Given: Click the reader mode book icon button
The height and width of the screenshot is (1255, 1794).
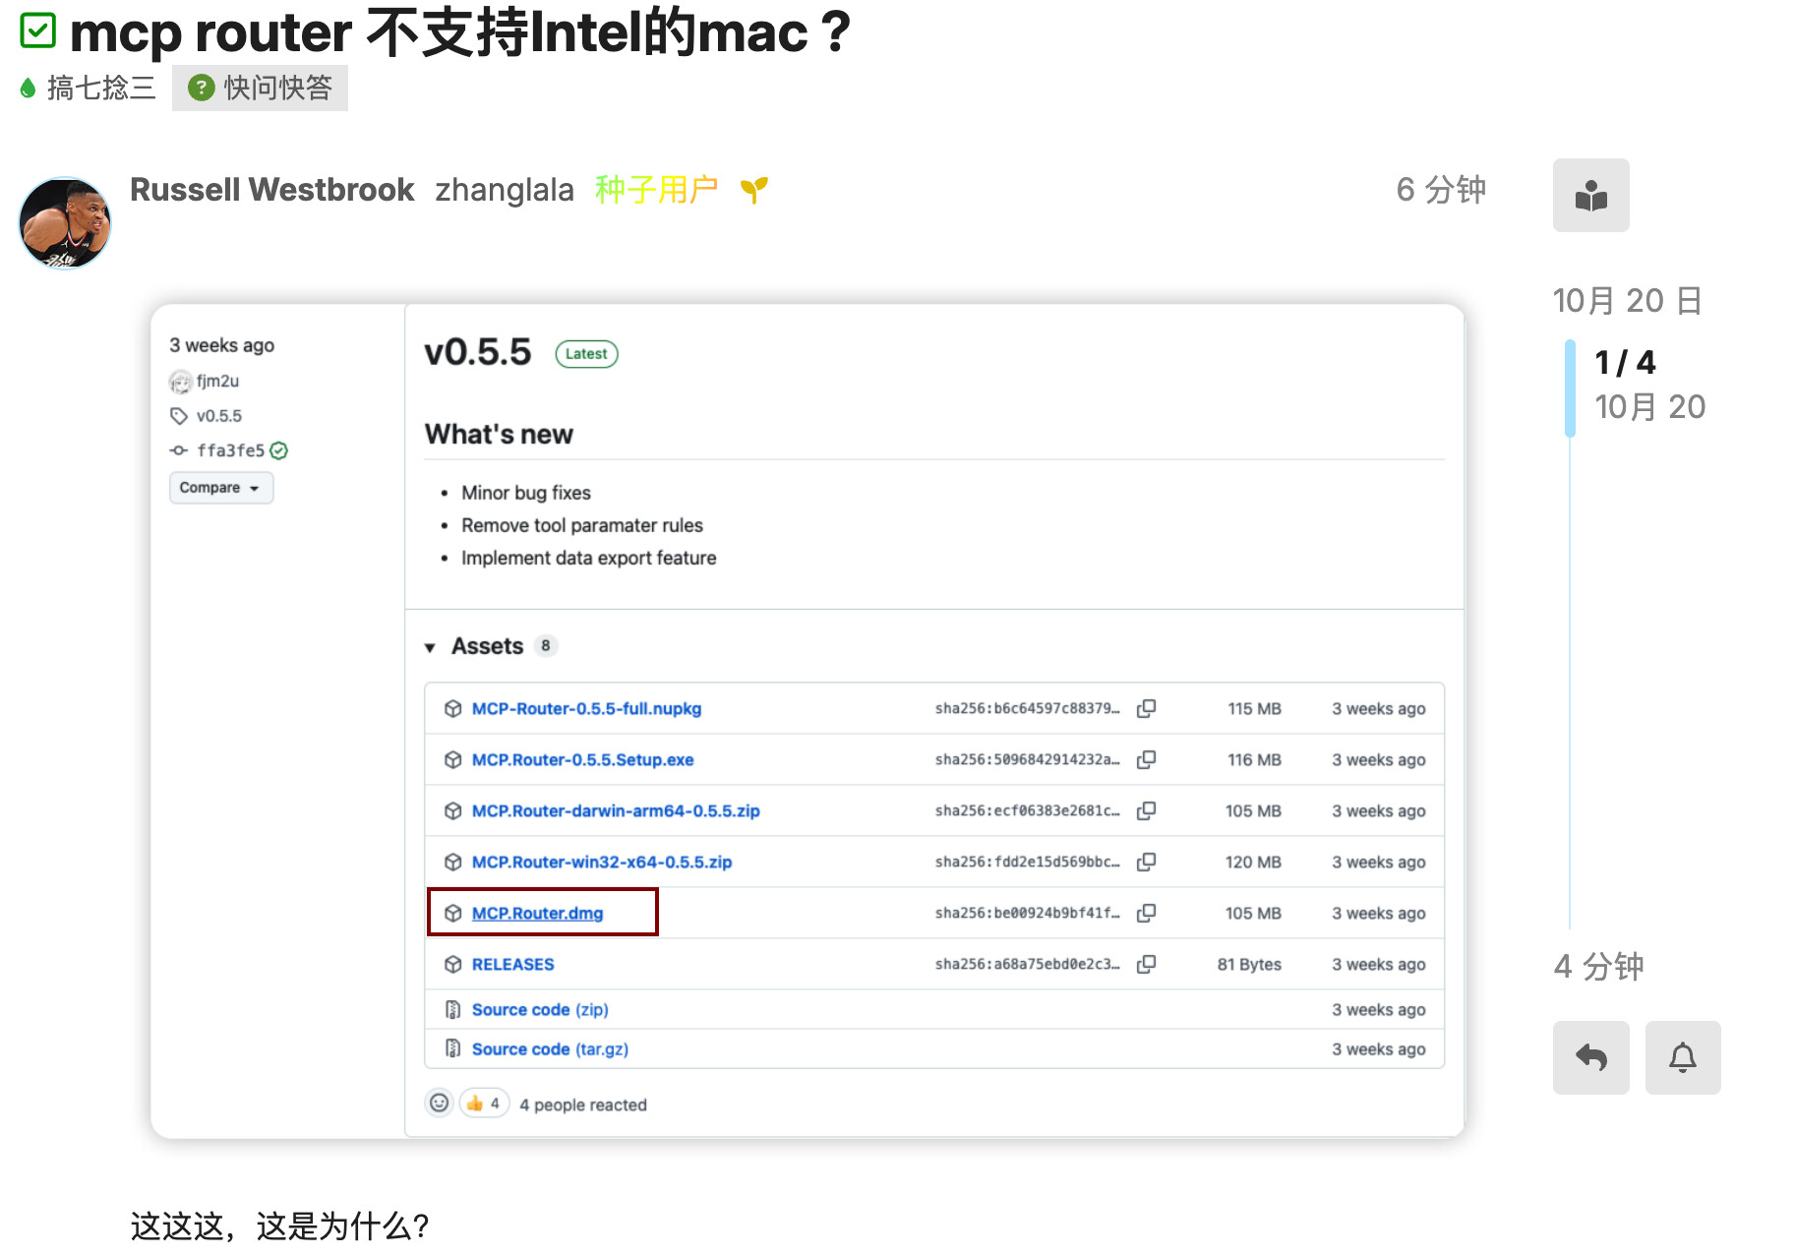Looking at the screenshot, I should click(1591, 196).
